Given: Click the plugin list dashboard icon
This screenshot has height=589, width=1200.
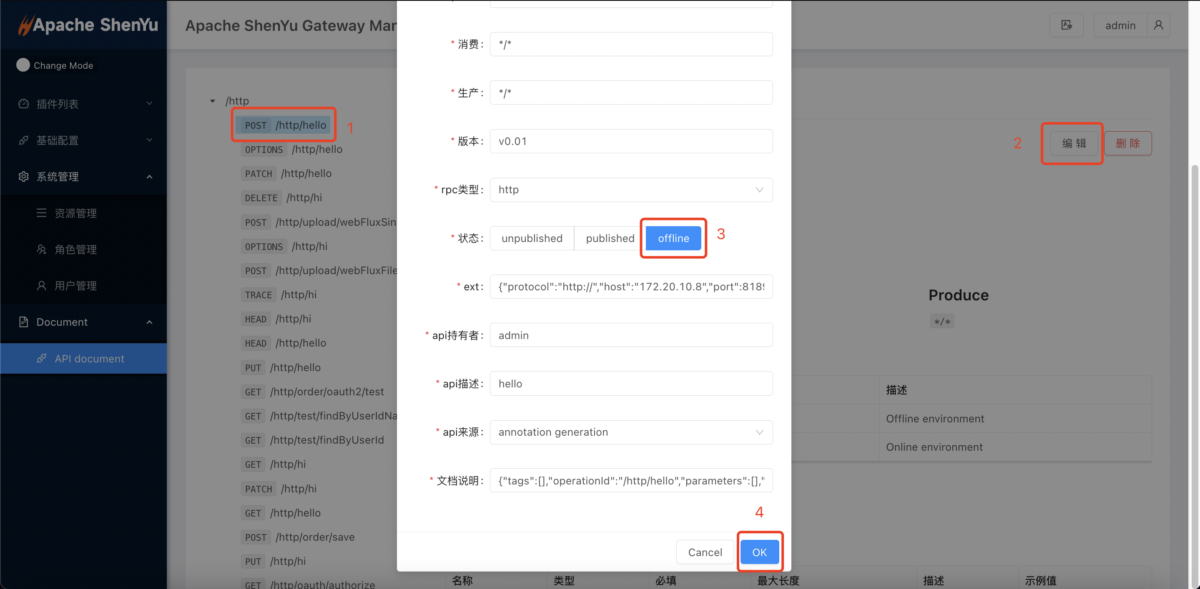Looking at the screenshot, I should click(23, 104).
